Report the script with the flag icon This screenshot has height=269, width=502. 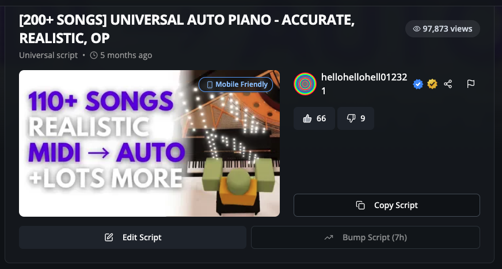[x=471, y=84]
